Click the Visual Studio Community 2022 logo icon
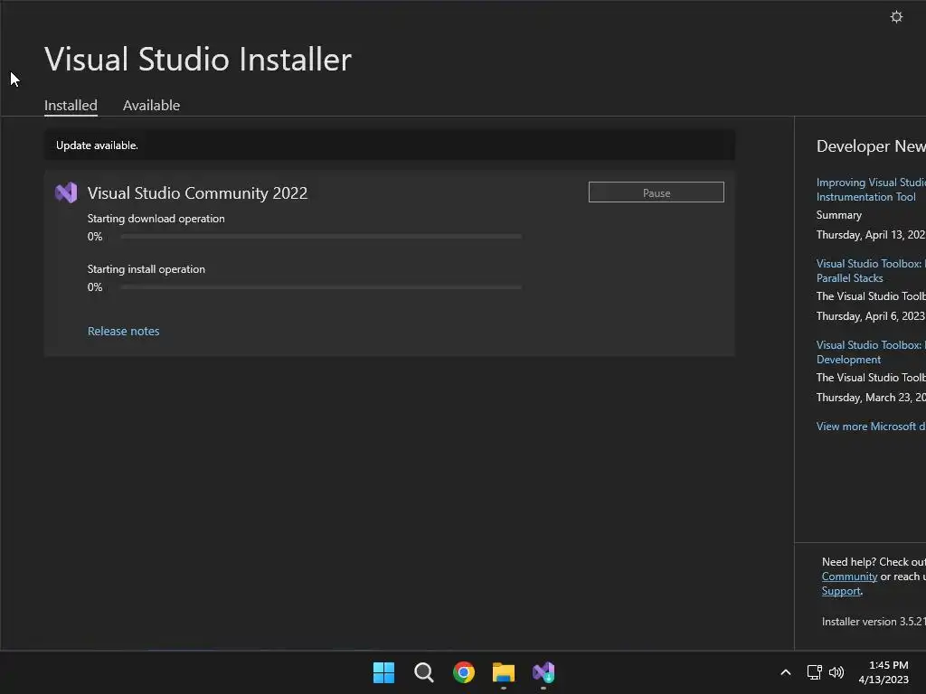Image resolution: width=926 pixels, height=694 pixels. [x=66, y=192]
